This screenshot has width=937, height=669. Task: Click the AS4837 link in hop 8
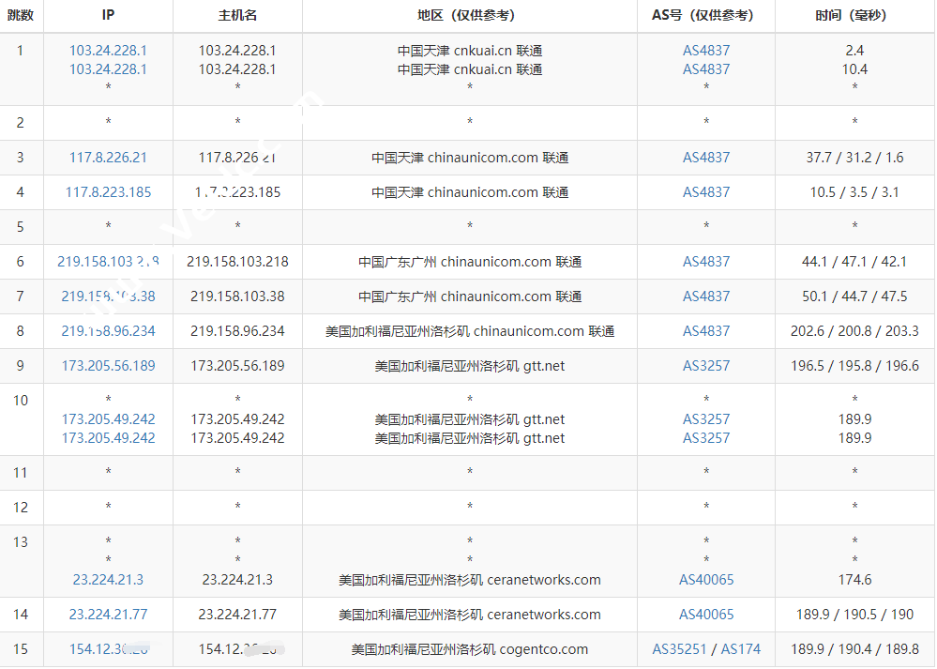tap(705, 331)
